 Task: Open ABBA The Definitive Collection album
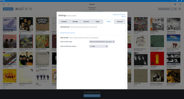coord(26,24)
